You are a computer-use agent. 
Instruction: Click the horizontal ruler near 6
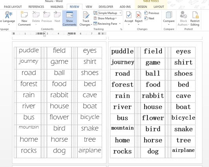[81, 33]
